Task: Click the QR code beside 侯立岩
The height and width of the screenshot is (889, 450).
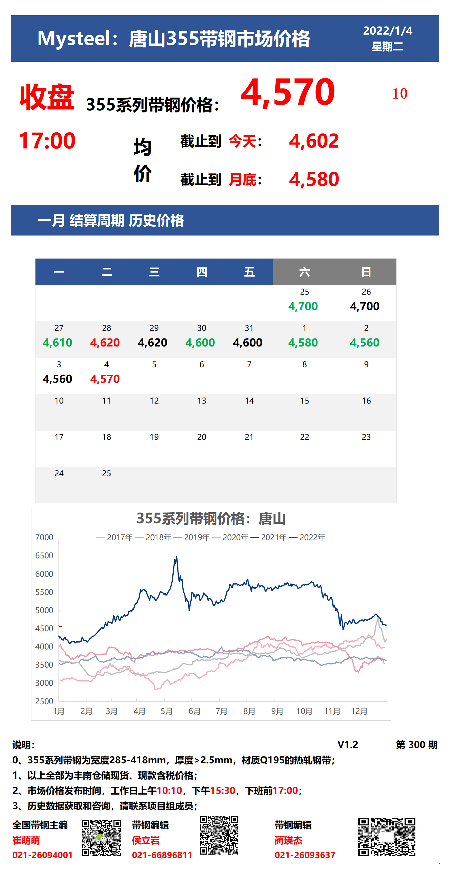Action: pyautogui.click(x=219, y=835)
